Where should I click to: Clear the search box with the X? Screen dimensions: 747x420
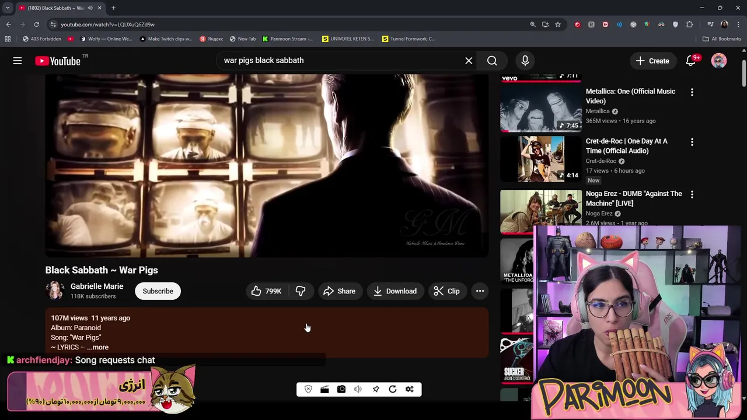(469, 61)
